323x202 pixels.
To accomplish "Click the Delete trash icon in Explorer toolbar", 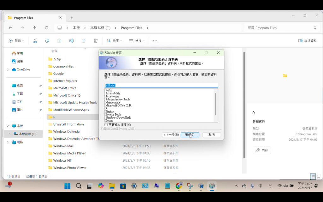I will (96, 41).
